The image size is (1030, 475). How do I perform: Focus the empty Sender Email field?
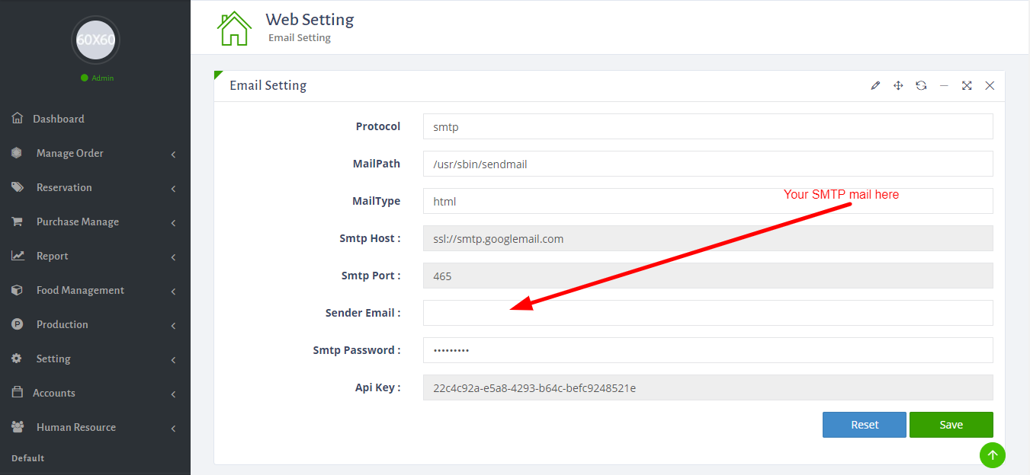(x=708, y=313)
